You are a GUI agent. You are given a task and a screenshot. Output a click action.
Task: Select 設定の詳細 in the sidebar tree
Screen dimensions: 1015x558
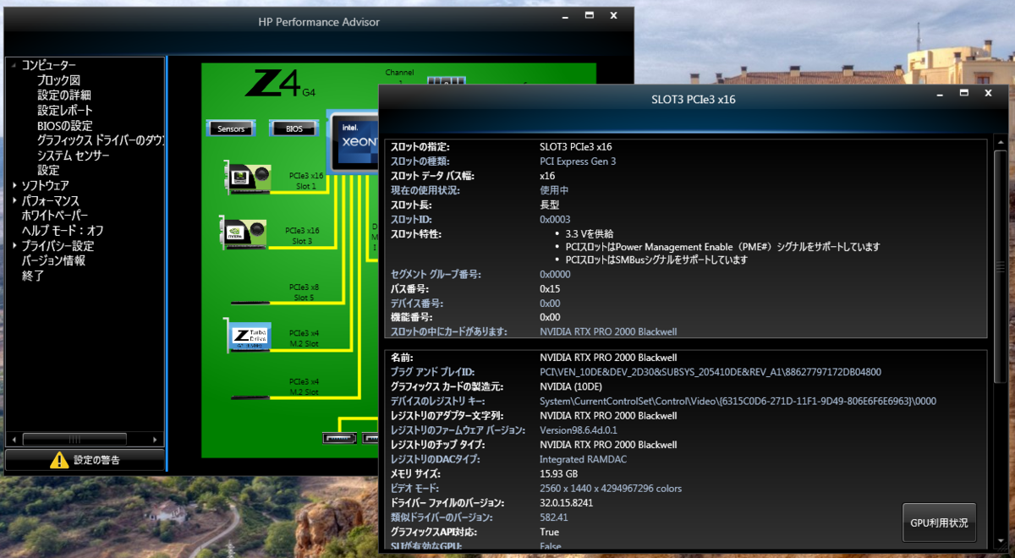(63, 96)
